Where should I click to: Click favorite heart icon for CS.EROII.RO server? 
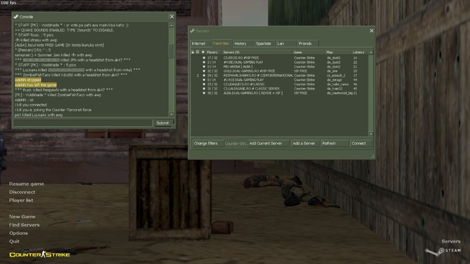204,58
